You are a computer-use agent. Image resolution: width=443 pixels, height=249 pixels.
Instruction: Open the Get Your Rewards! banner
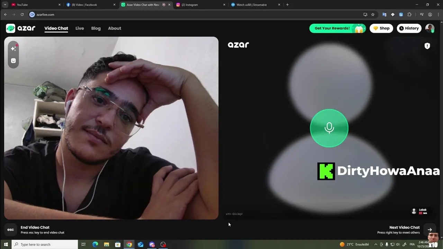coord(337,28)
